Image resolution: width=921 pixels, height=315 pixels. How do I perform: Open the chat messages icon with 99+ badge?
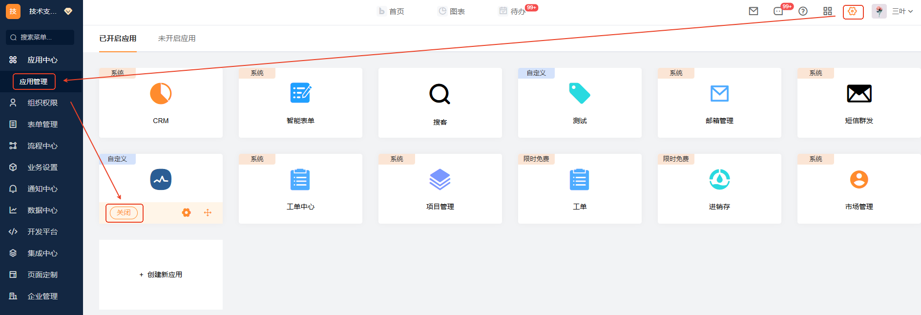click(x=778, y=11)
